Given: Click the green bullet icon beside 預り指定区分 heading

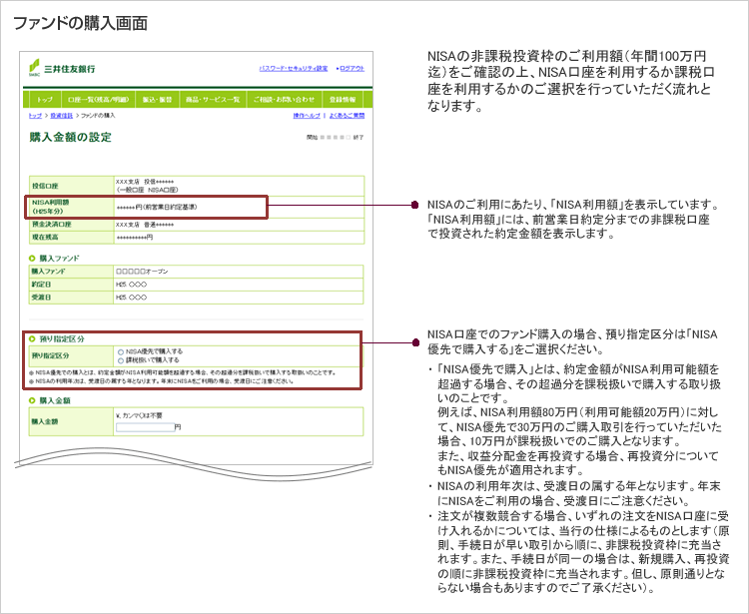Looking at the screenshot, I should click(32, 339).
